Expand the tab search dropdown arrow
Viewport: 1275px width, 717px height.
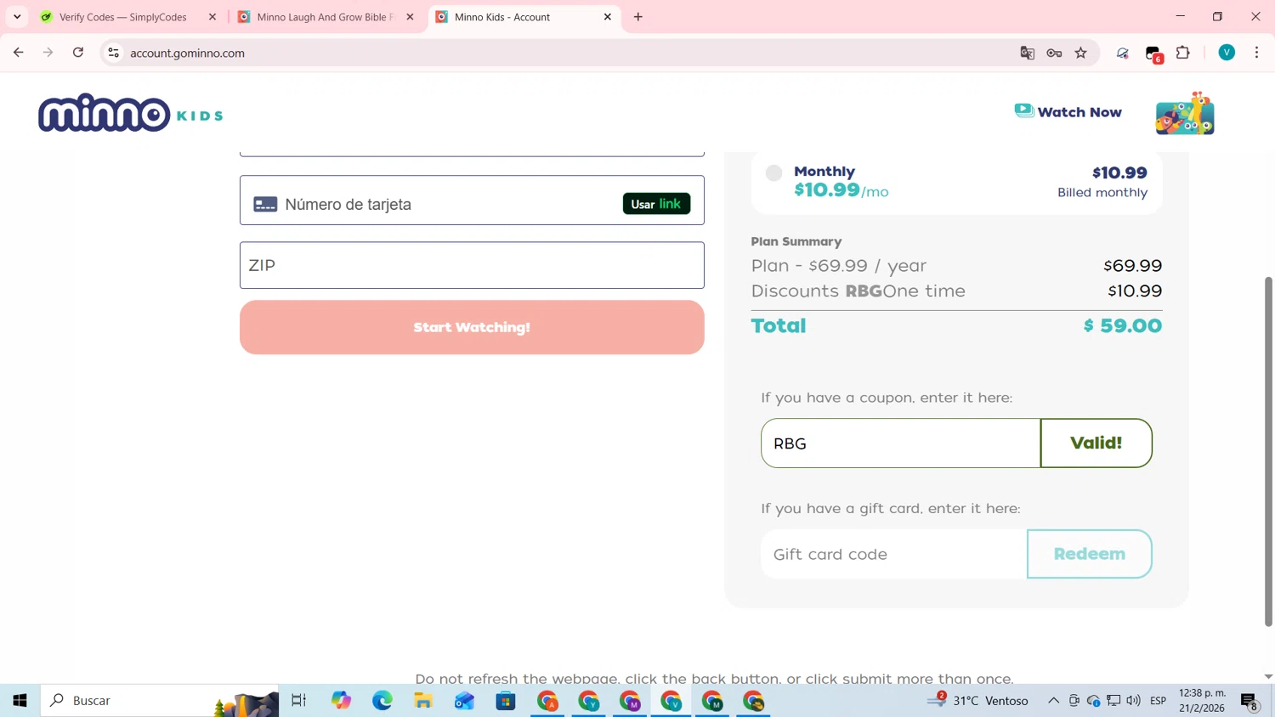(17, 17)
